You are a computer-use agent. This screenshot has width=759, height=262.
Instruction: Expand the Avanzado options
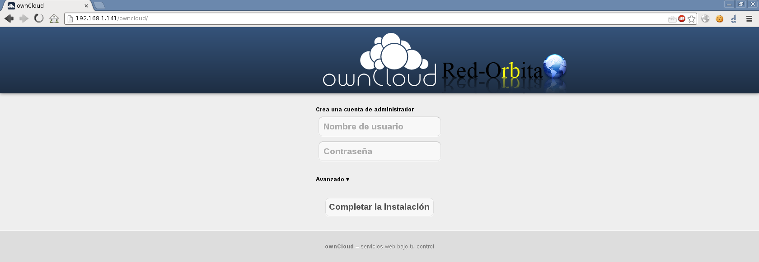(x=333, y=179)
